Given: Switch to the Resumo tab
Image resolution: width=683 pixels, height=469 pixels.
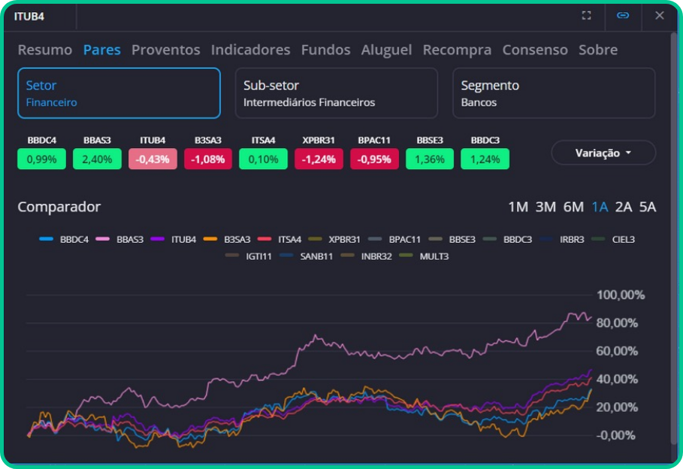Looking at the screenshot, I should [x=45, y=50].
